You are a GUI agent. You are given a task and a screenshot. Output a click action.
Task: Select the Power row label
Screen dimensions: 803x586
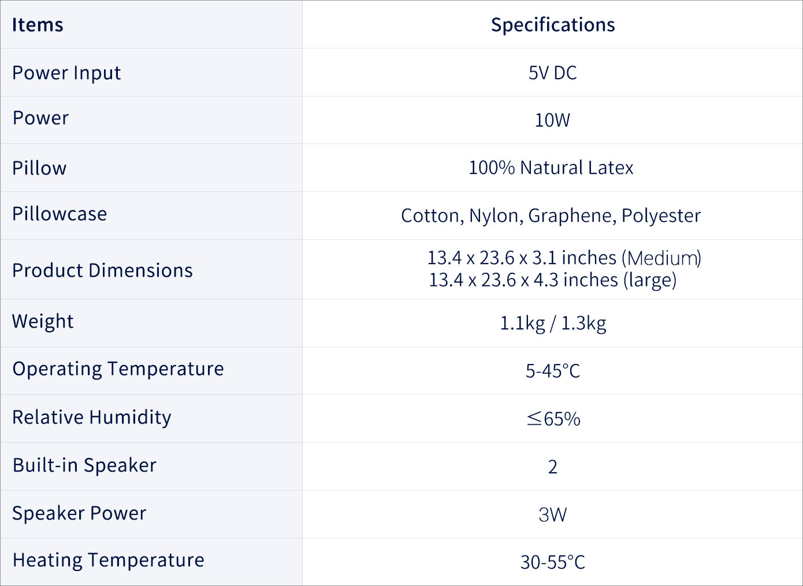40,118
